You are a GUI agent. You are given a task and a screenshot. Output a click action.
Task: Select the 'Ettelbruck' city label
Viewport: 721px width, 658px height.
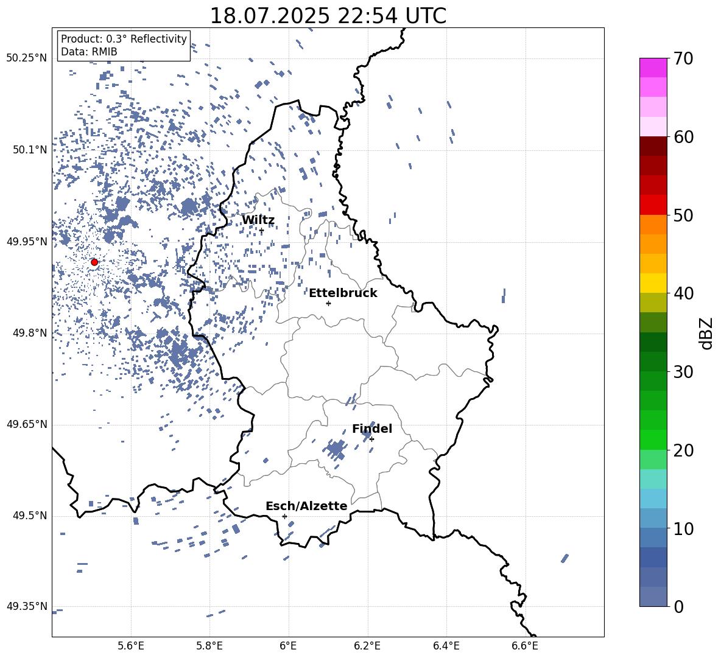coord(343,293)
